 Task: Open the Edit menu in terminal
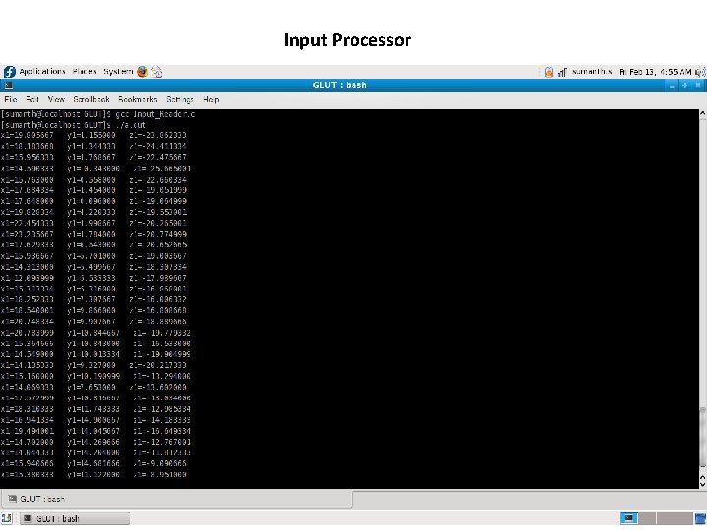pyautogui.click(x=32, y=99)
